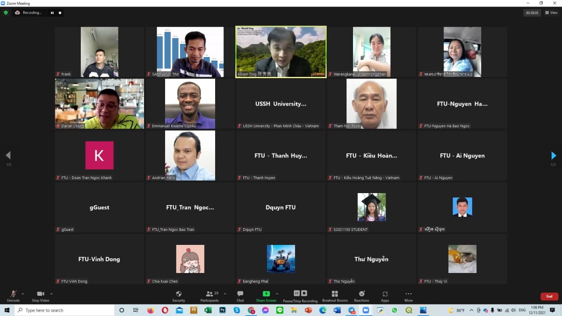Open the Apps panel
Viewport: 562px width, 316px height.
click(x=385, y=296)
